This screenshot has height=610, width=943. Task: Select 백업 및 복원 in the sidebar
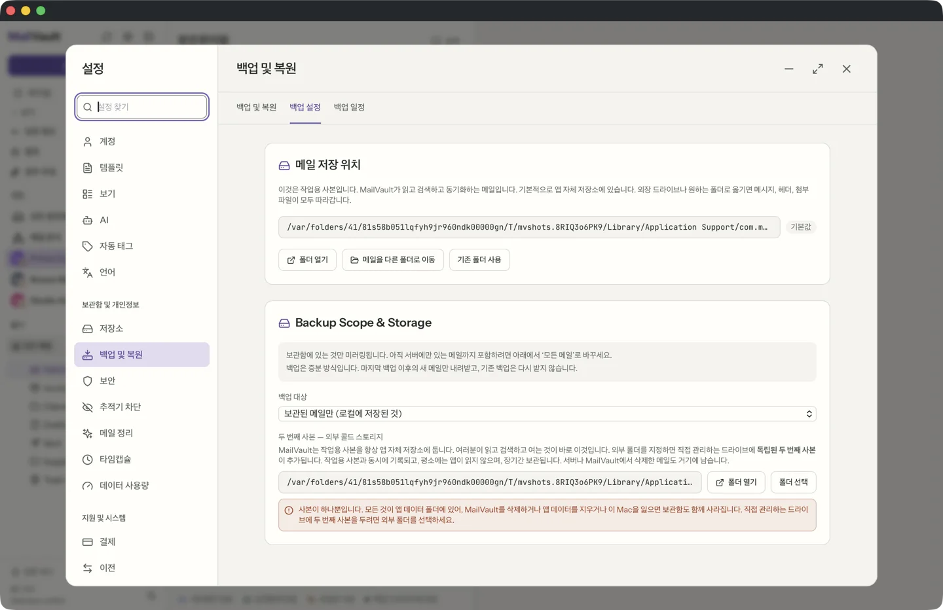(x=141, y=355)
